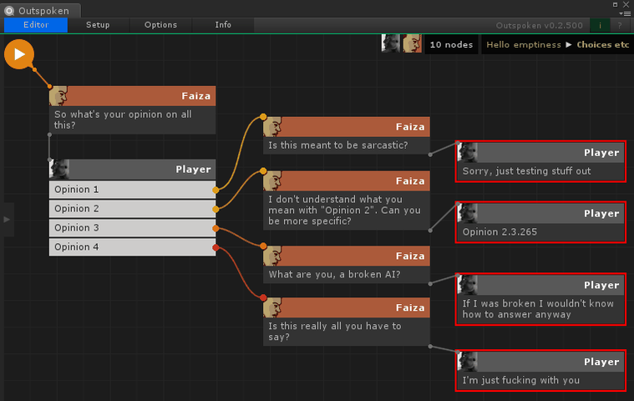This screenshot has width=634, height=401.
Task: Click Faiza avatar on 'sarcastic' node
Action: pyautogui.click(x=272, y=126)
